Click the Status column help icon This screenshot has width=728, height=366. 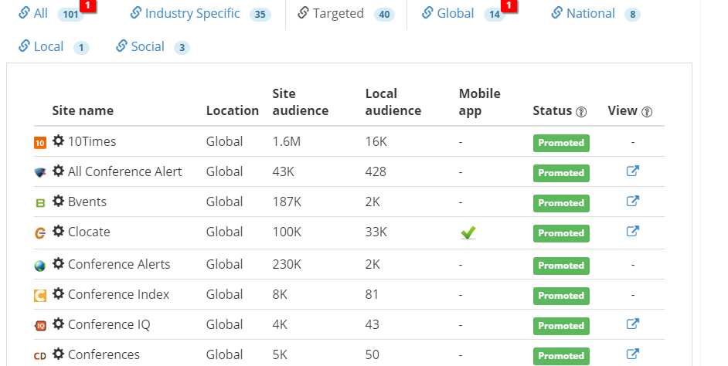coord(581,112)
